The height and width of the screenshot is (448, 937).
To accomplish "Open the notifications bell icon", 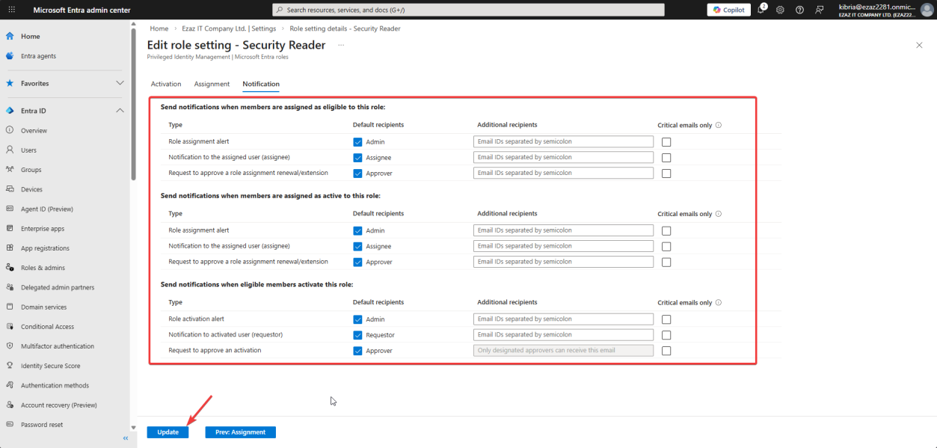I will point(761,10).
